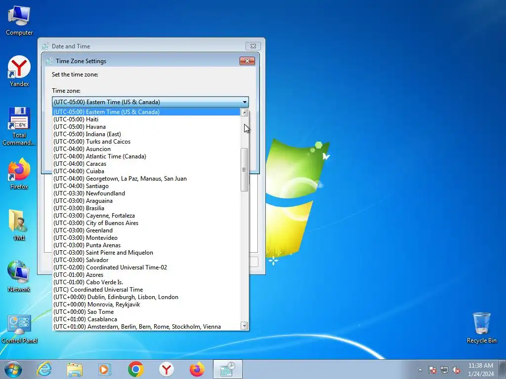Select (UTC-05:00) Havana
The image size is (506, 379).
coord(146,127)
